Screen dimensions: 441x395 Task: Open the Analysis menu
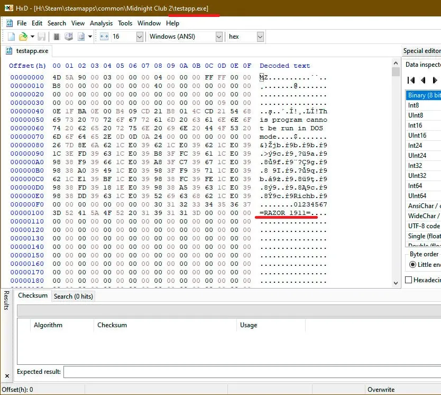click(x=101, y=23)
